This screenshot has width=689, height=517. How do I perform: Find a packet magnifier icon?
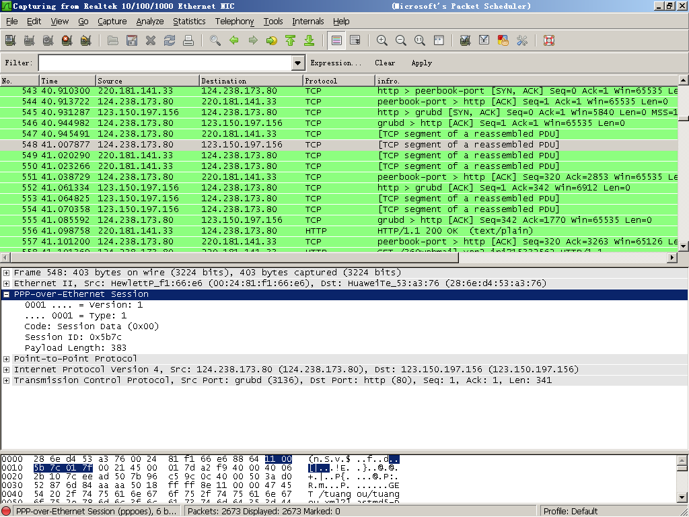tap(215, 40)
